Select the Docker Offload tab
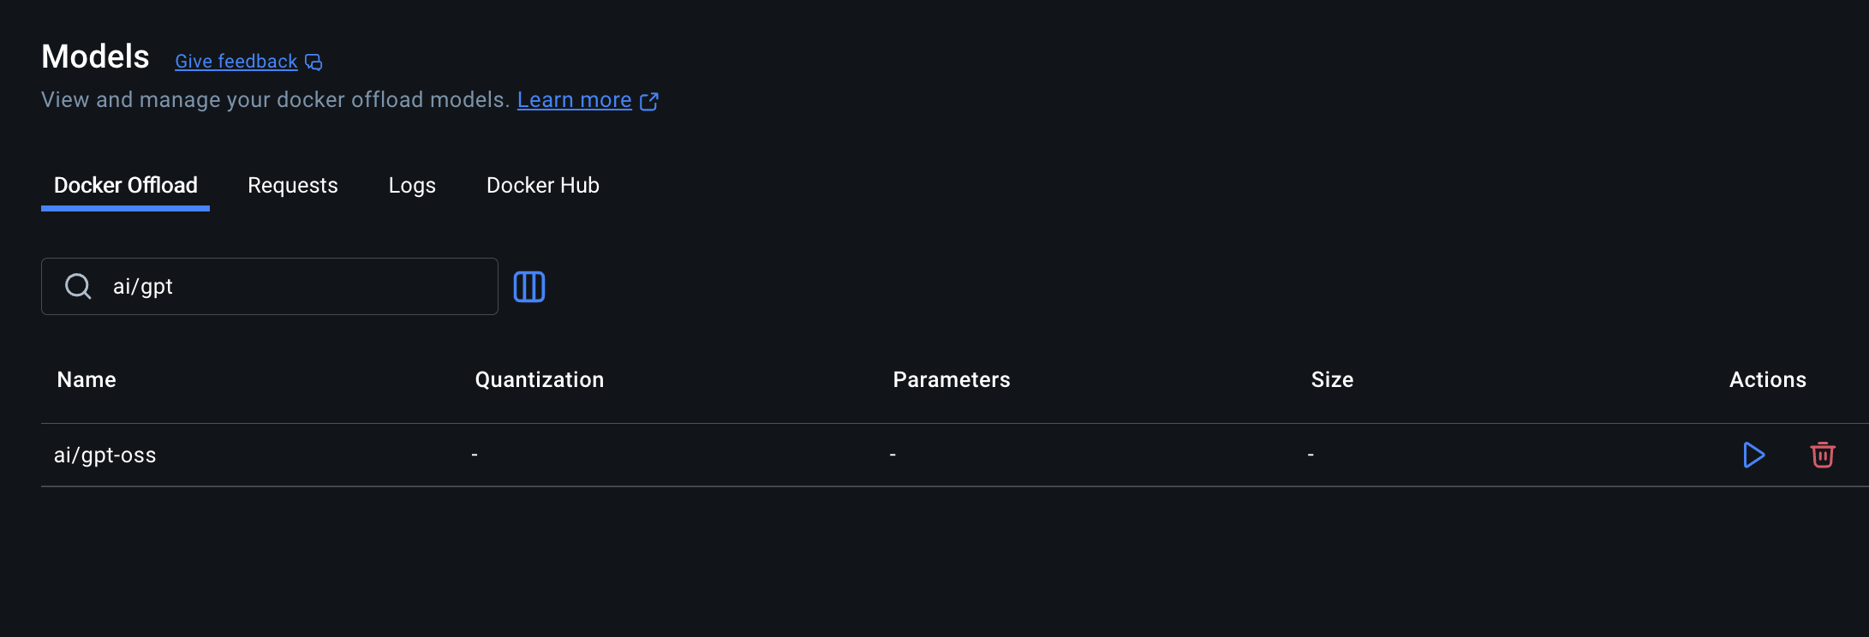 coord(126,185)
